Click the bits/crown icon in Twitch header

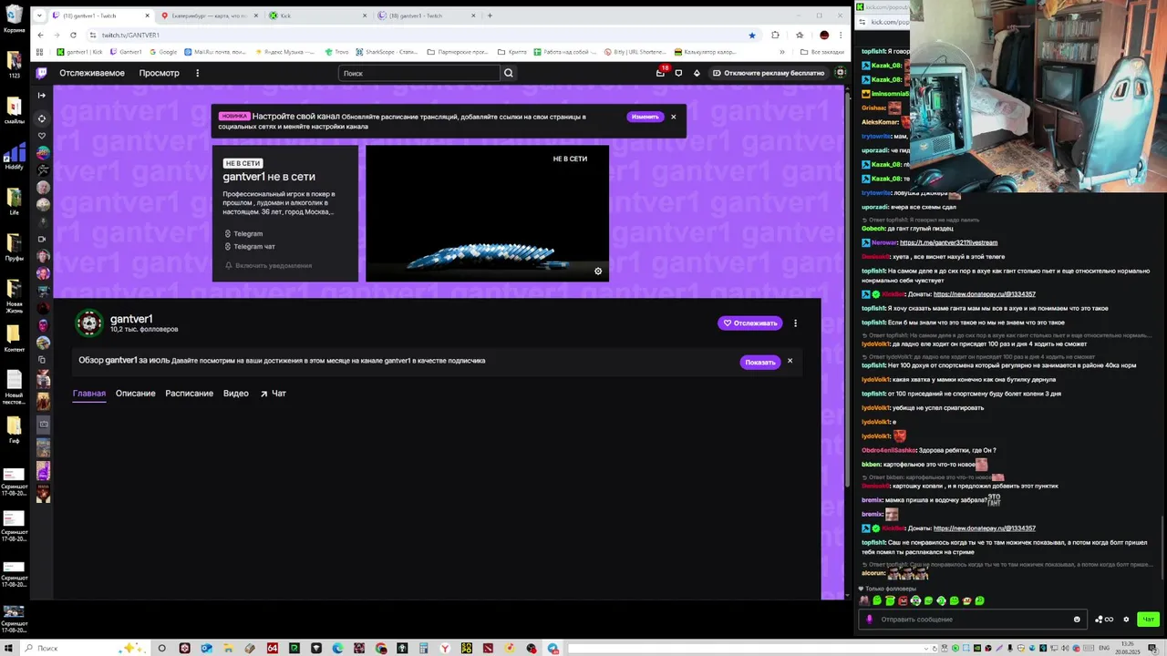tap(697, 73)
